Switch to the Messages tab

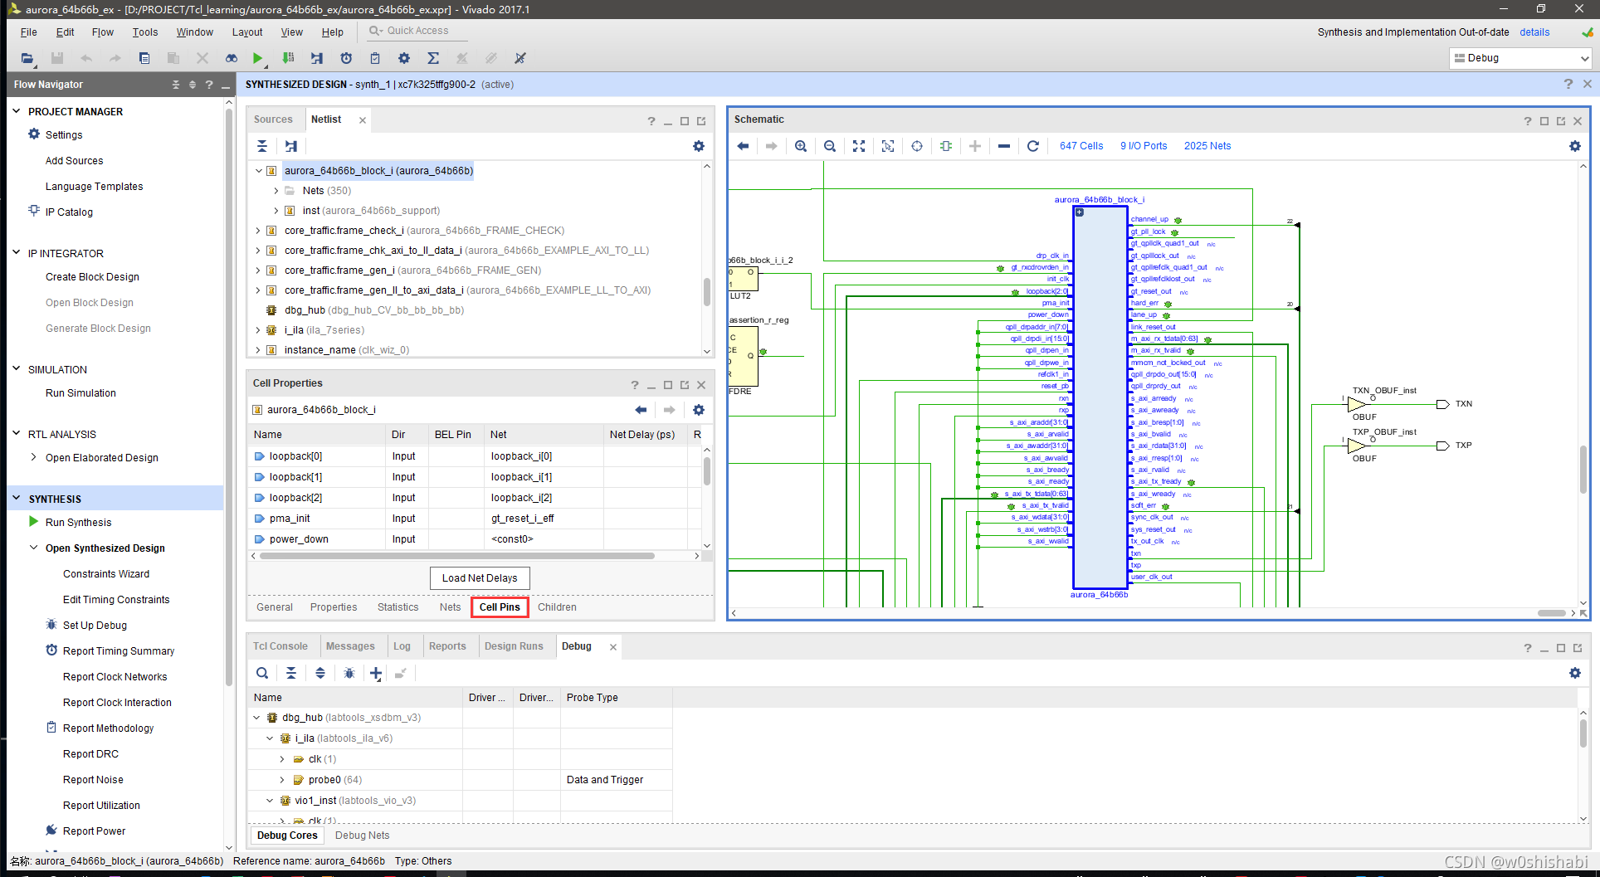(x=350, y=646)
